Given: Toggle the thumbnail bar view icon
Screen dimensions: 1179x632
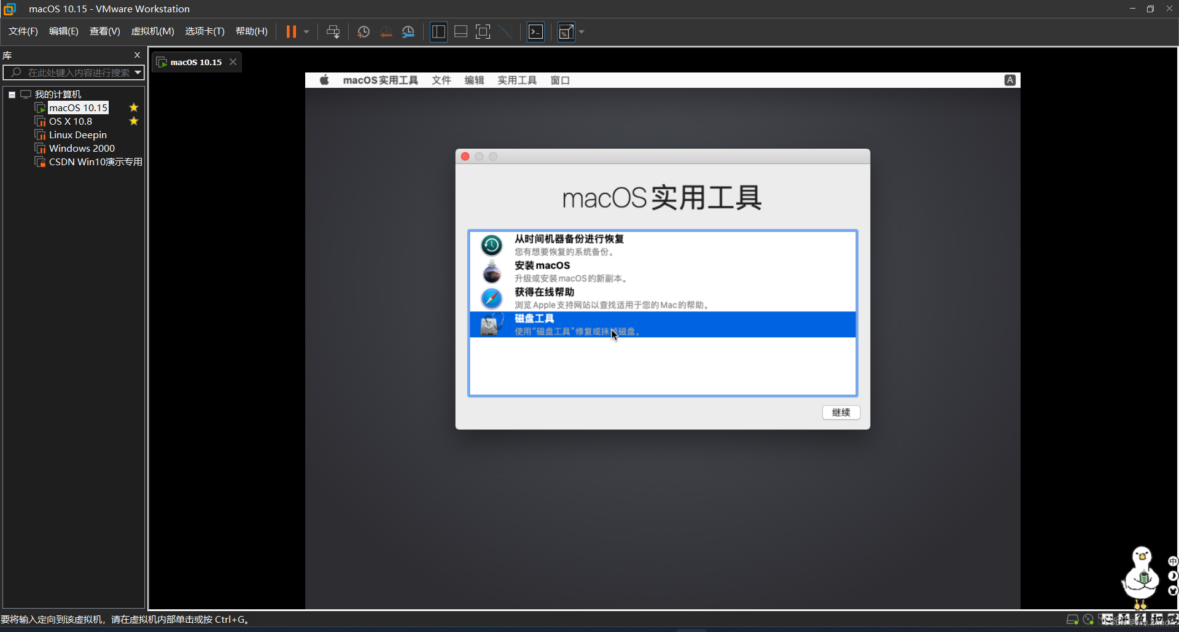Looking at the screenshot, I should pos(461,32).
